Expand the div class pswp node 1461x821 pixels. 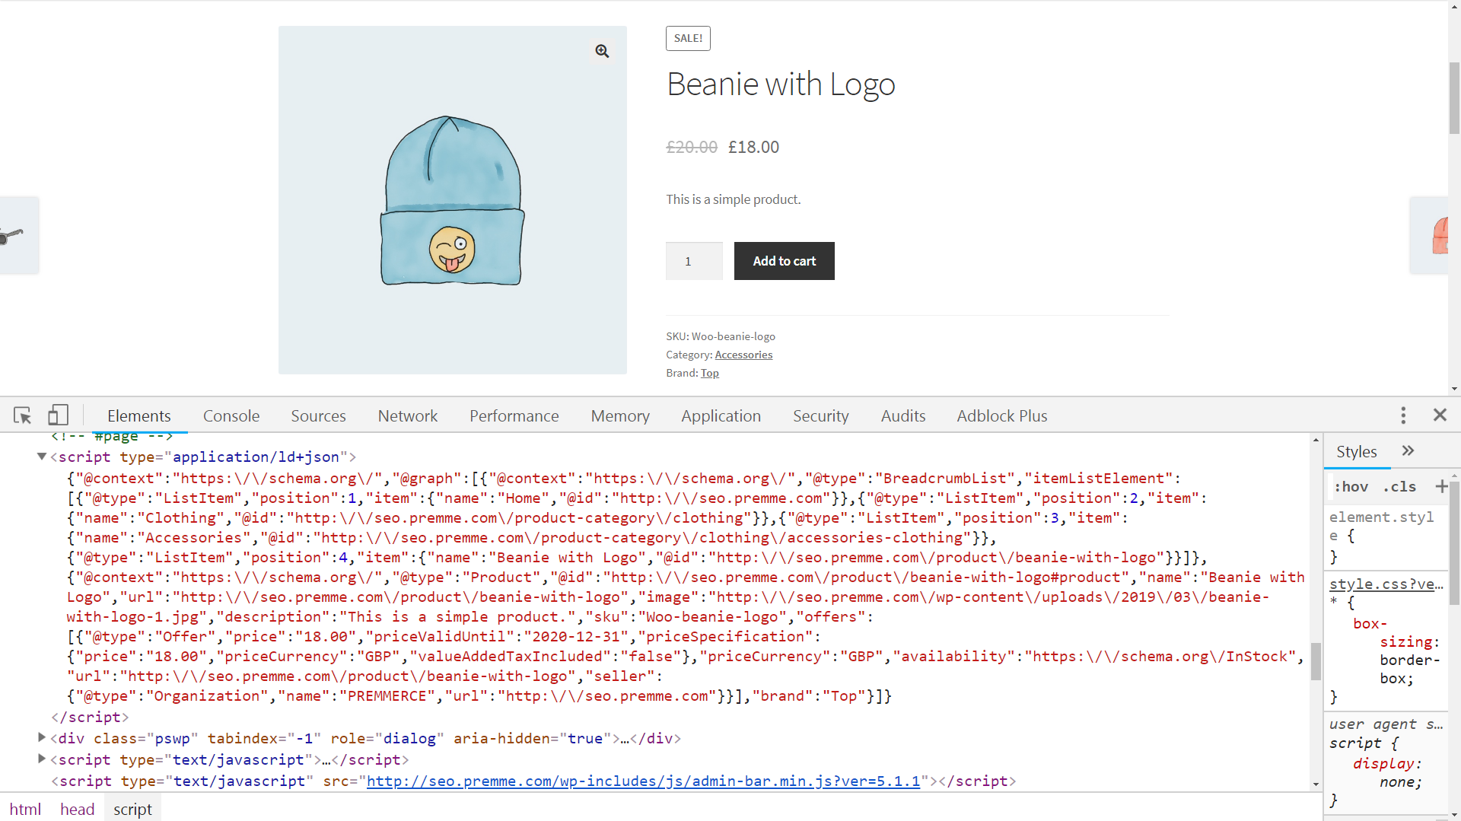[x=42, y=737]
